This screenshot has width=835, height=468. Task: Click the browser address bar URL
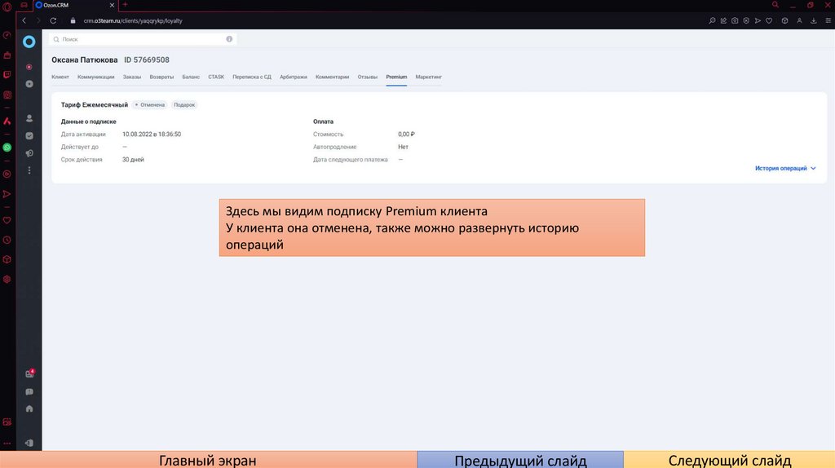coord(133,20)
